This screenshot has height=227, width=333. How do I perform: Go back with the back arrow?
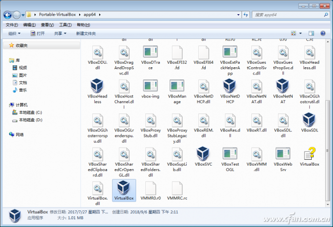click(x=7, y=15)
